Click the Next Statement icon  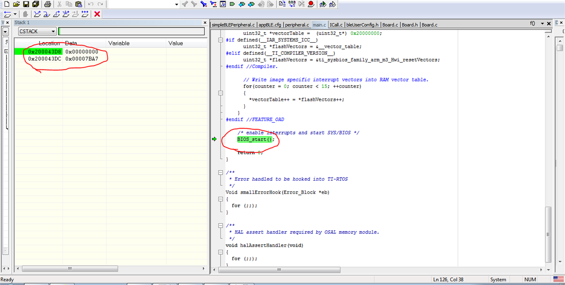tap(66, 14)
